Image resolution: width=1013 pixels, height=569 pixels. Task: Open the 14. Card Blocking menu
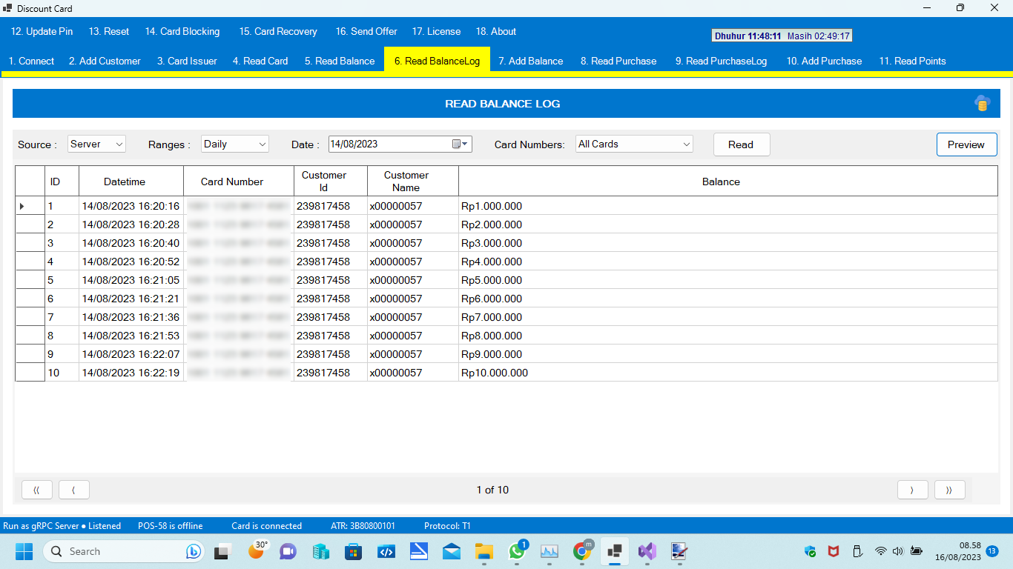(182, 31)
